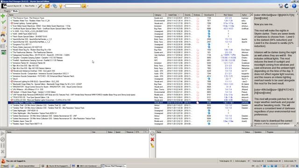Toggle checkmark for SkyUI mod

click(x=12, y=79)
